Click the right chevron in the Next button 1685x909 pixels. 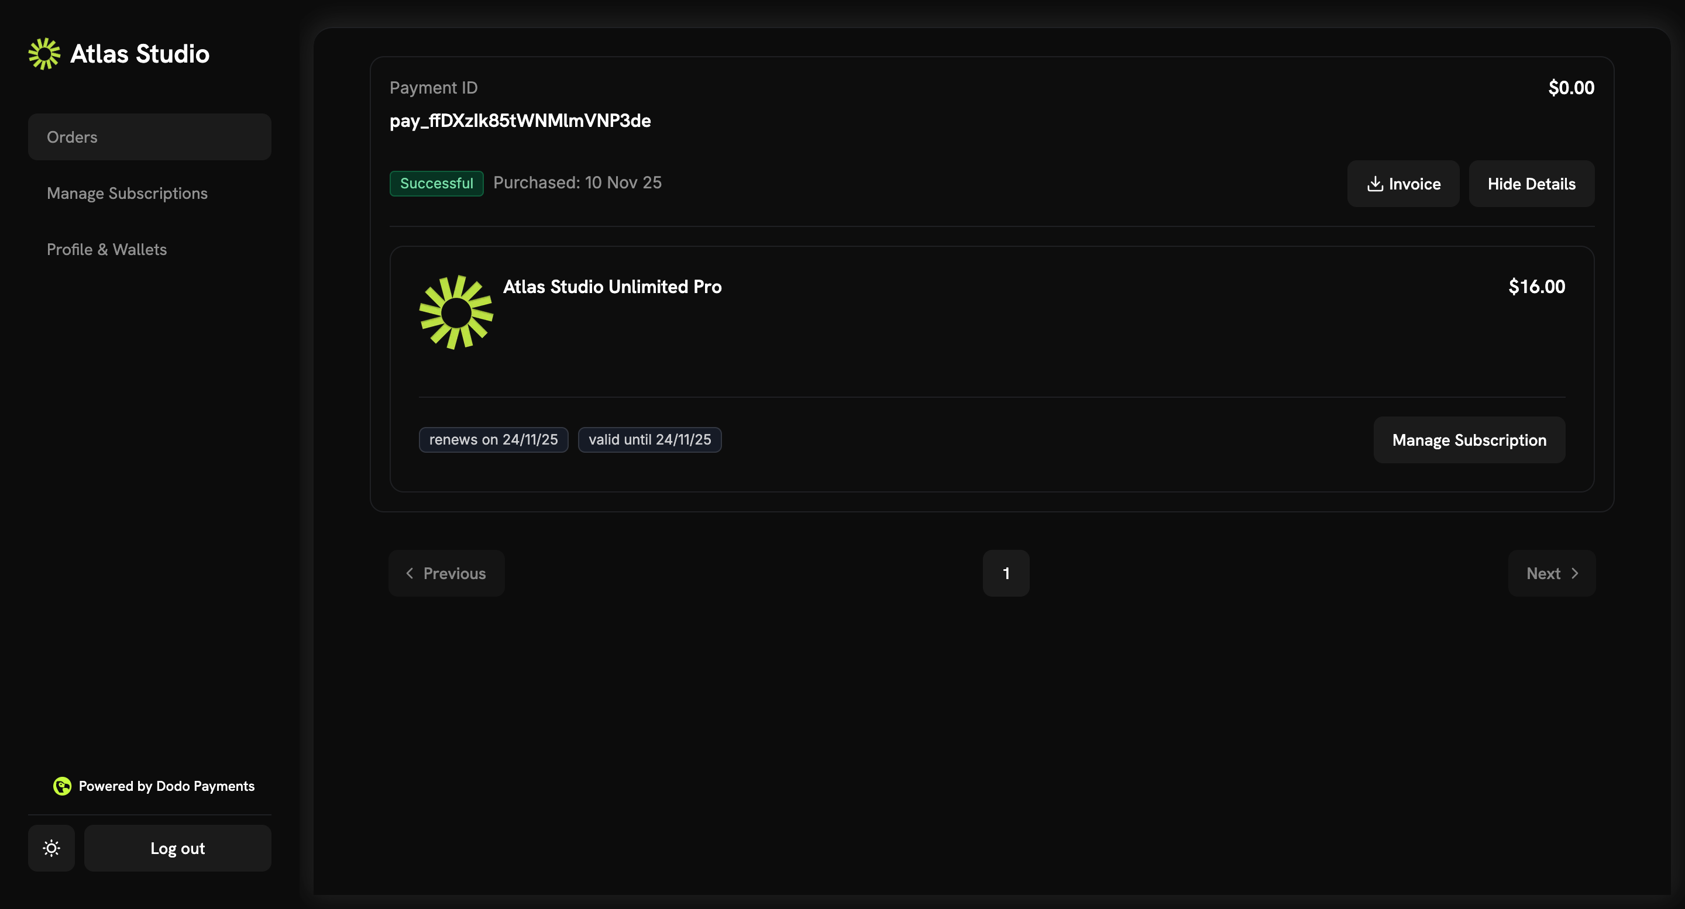click(1575, 573)
